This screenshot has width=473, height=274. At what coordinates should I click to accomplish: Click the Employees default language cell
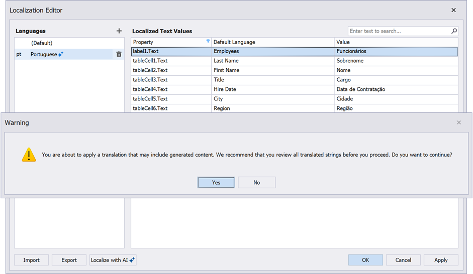pyautogui.click(x=273, y=51)
